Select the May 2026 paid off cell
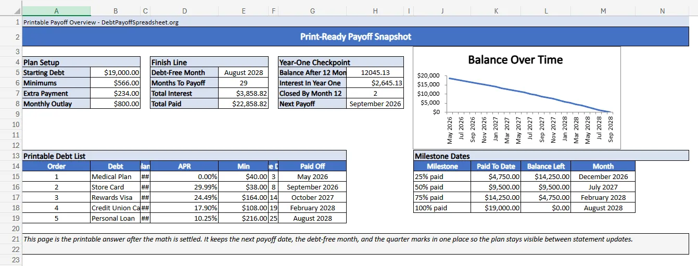Viewport: 698px width, 266px height. tap(312, 176)
